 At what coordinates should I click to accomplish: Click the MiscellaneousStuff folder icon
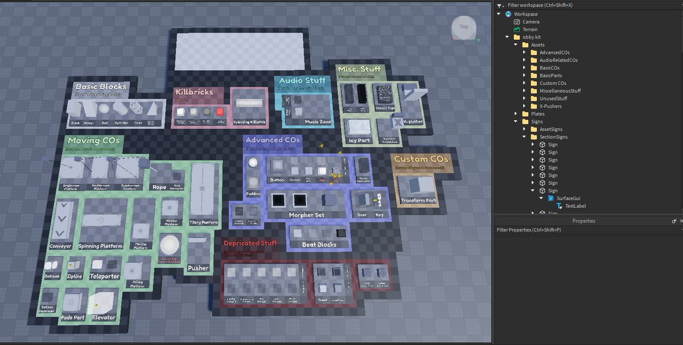[533, 91]
